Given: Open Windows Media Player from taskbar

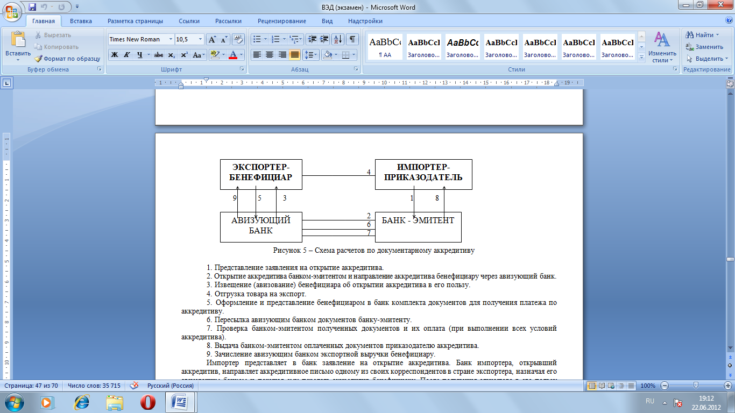Looking at the screenshot, I should 47,402.
